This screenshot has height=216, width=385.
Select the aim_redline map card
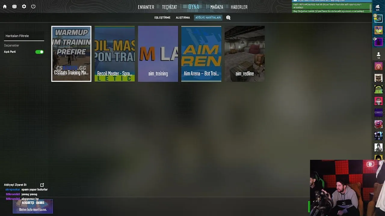point(245,54)
